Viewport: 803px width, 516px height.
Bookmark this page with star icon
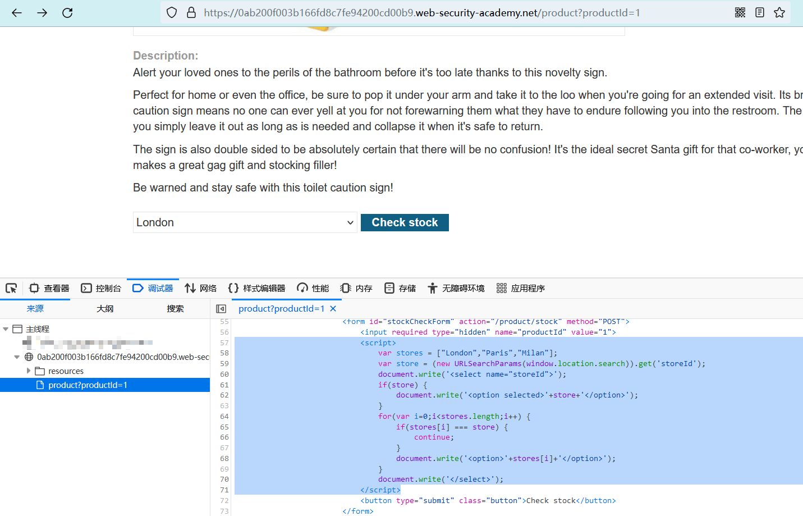coord(779,12)
